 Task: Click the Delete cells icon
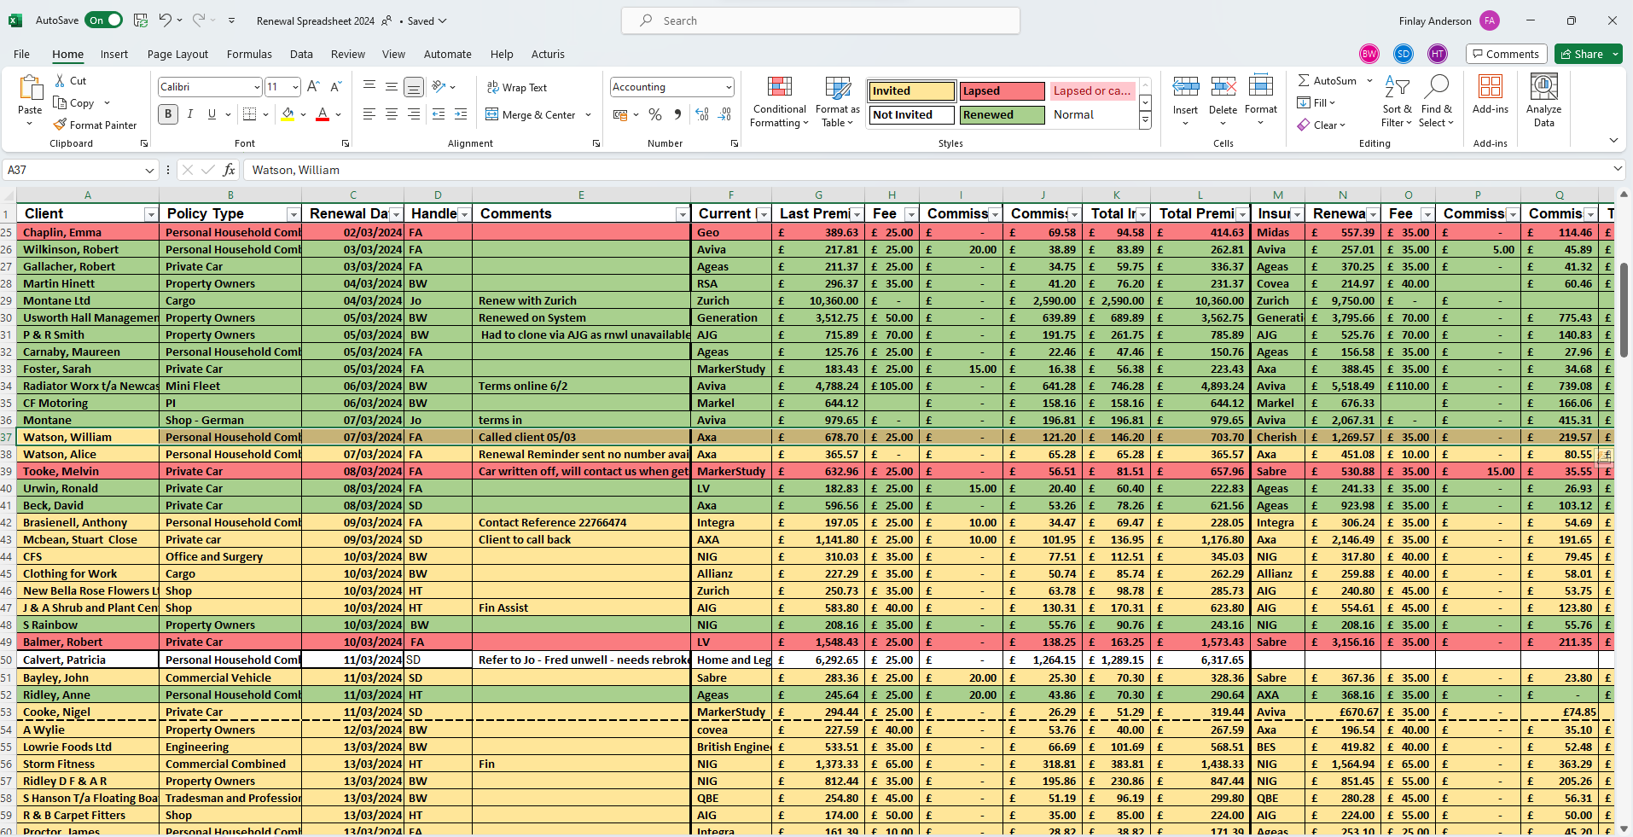coord(1223,87)
